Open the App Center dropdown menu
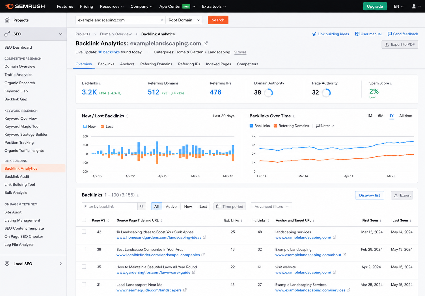 point(177,6)
